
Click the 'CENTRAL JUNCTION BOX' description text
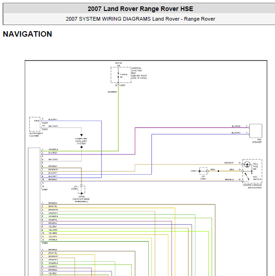coord(139,73)
